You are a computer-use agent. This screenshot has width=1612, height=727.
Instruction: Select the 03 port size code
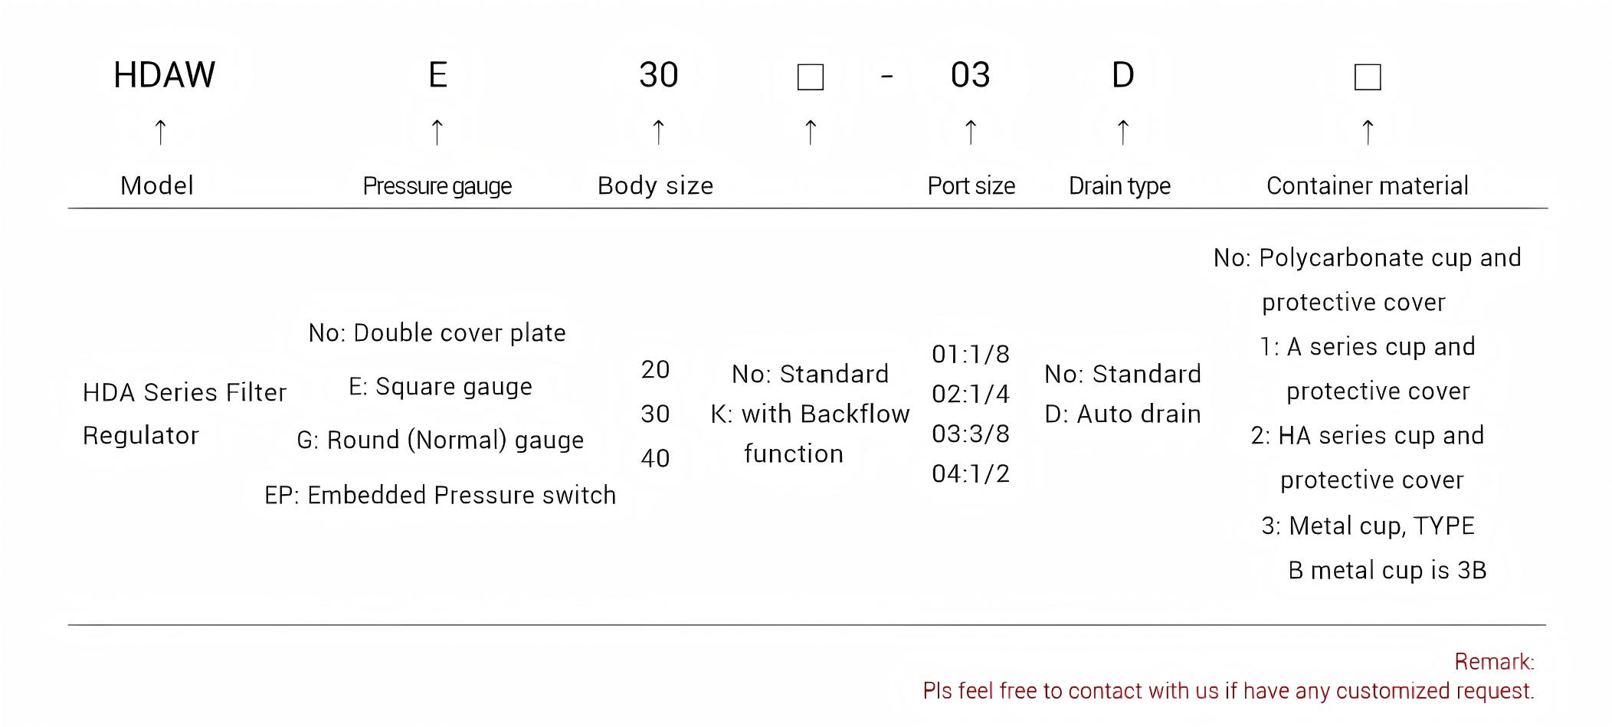(970, 75)
